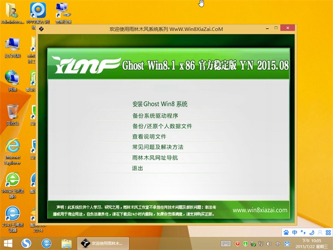Click the taskbar clock showing 10:05

[317, 243]
